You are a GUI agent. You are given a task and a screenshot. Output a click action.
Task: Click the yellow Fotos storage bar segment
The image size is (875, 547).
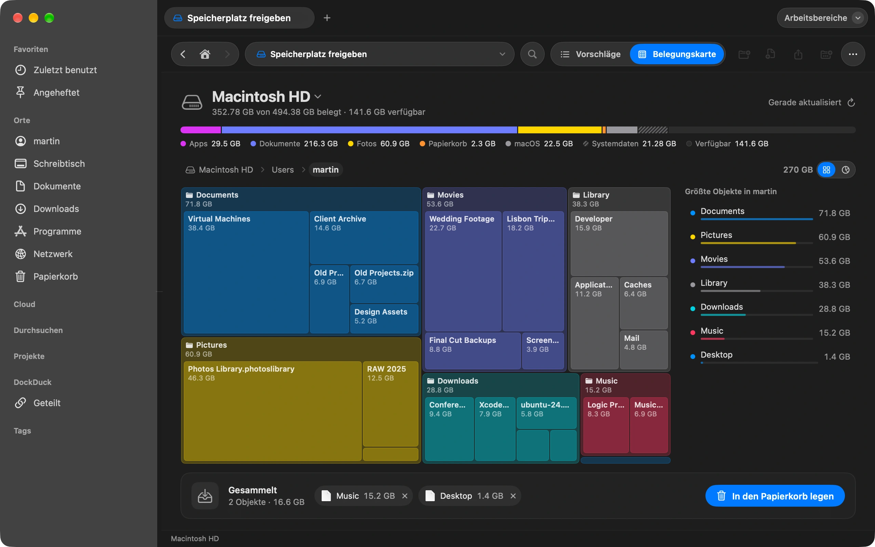[559, 130]
